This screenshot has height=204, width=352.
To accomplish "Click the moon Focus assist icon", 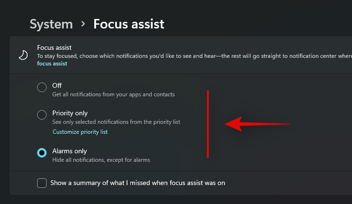I will point(23,56).
